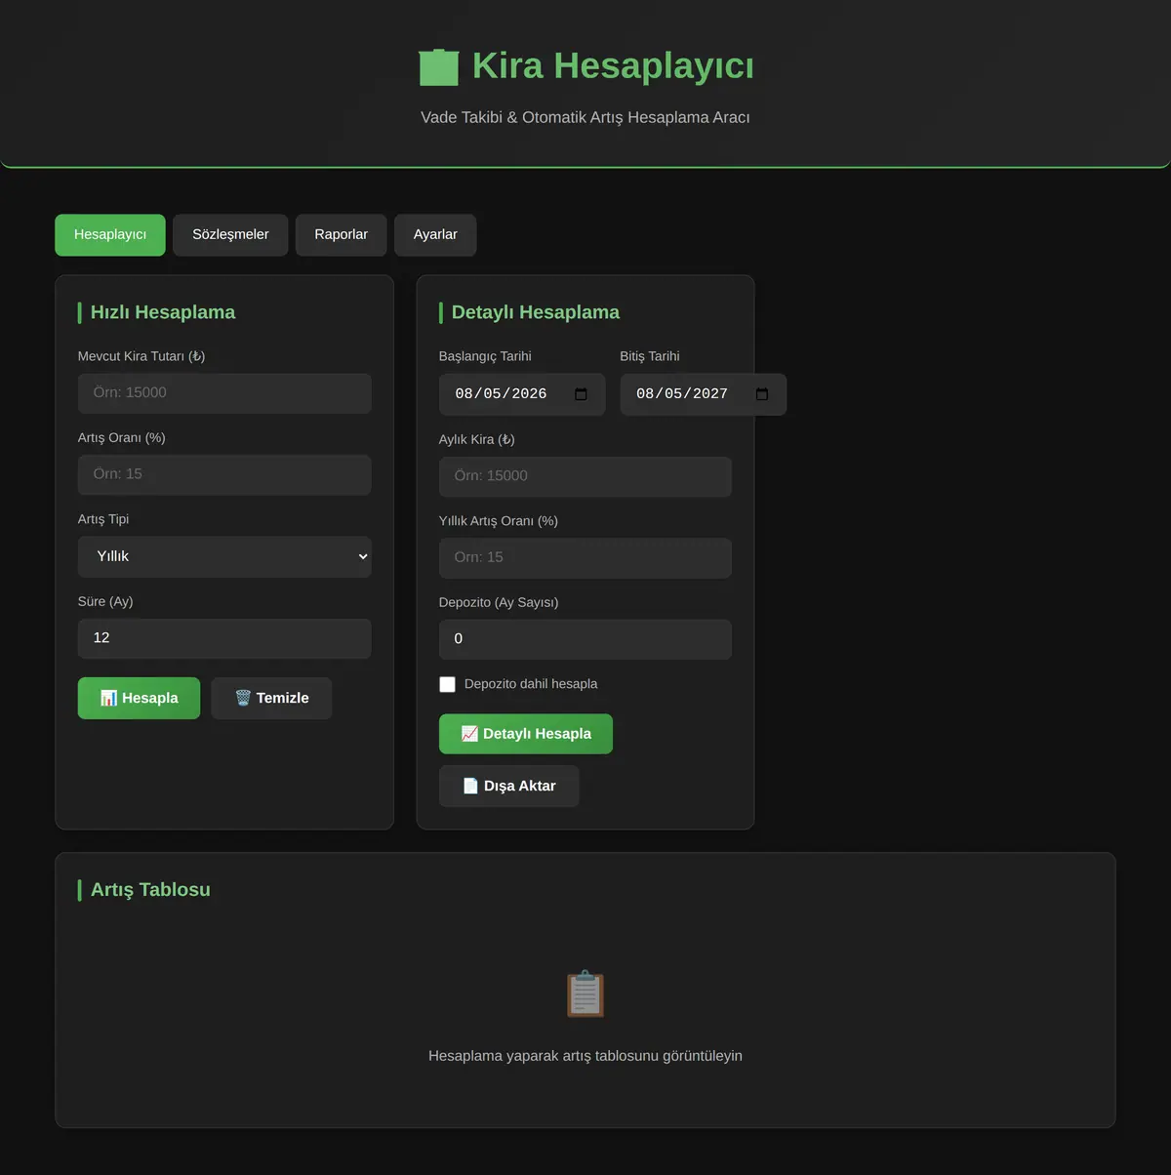The image size is (1171, 1175).
Task: Click the Yıllık Artış Oranı field
Action: pos(585,558)
